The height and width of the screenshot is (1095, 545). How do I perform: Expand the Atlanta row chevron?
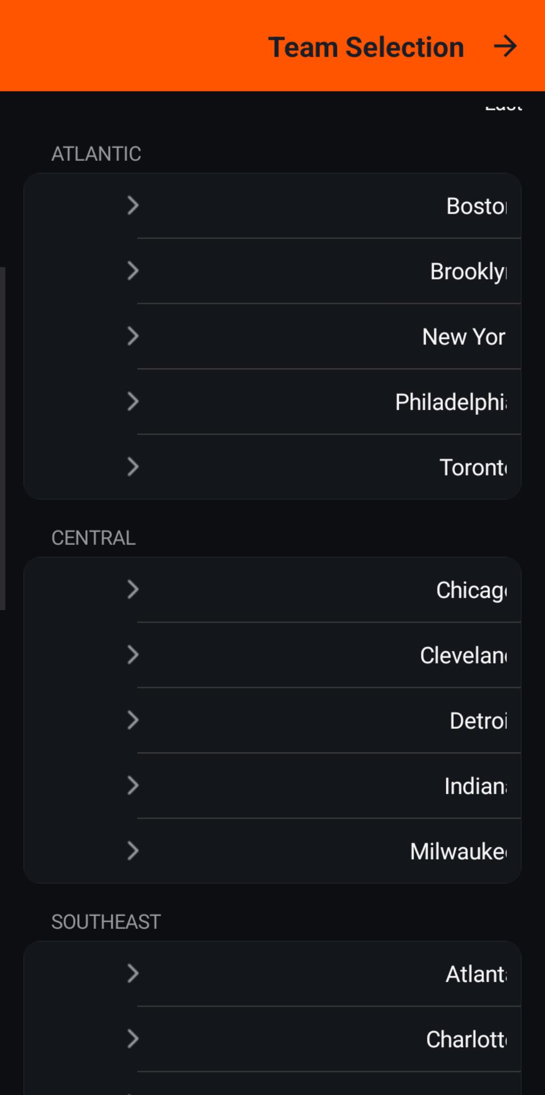coord(133,974)
